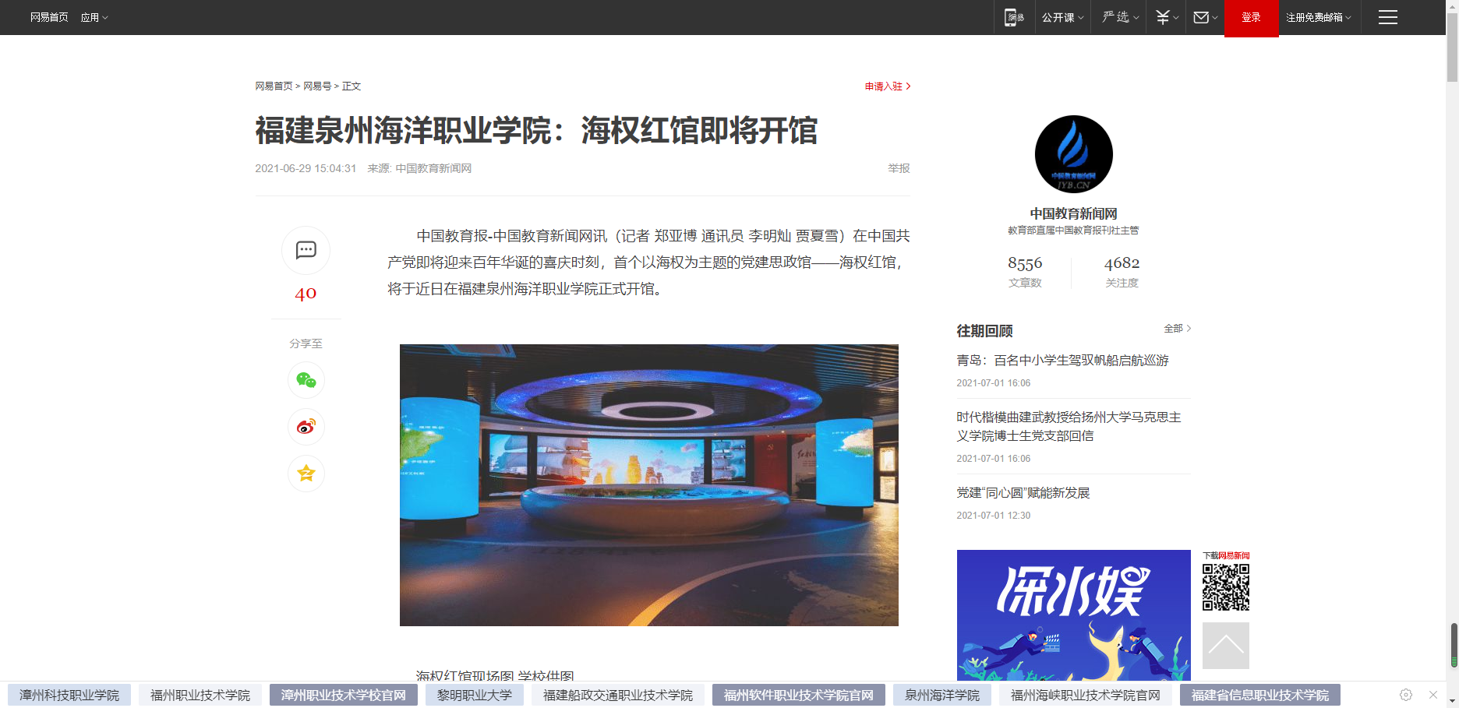The width and height of the screenshot is (1459, 708).
Task: Expand the 应用 dropdown
Action: tap(94, 17)
